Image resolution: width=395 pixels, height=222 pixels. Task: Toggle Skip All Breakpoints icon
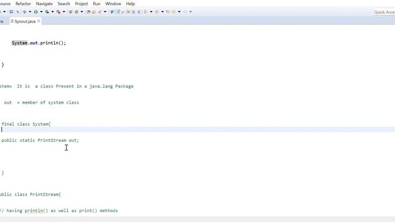pos(18,12)
